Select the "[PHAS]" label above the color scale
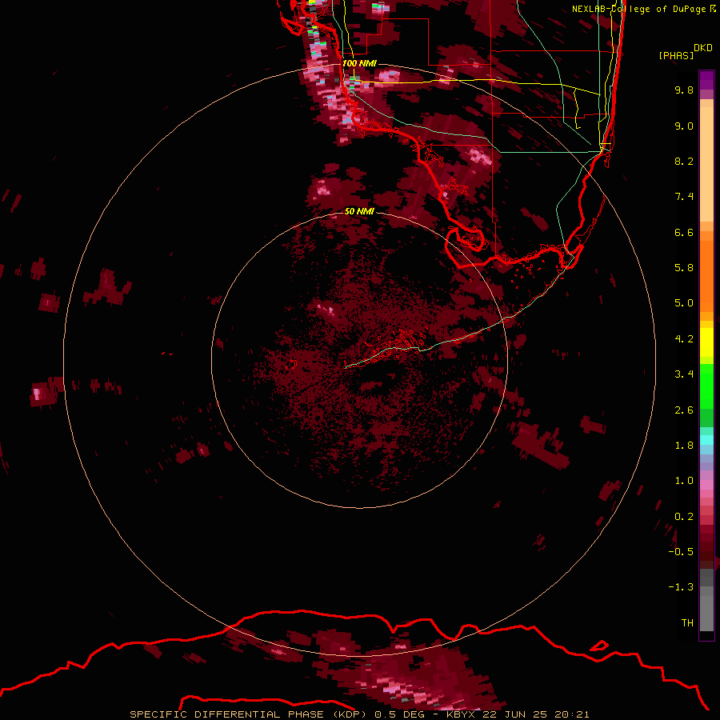 coord(676,55)
